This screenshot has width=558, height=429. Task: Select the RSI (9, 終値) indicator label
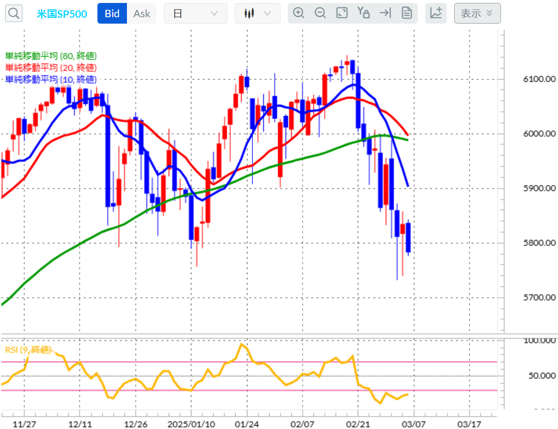28,350
